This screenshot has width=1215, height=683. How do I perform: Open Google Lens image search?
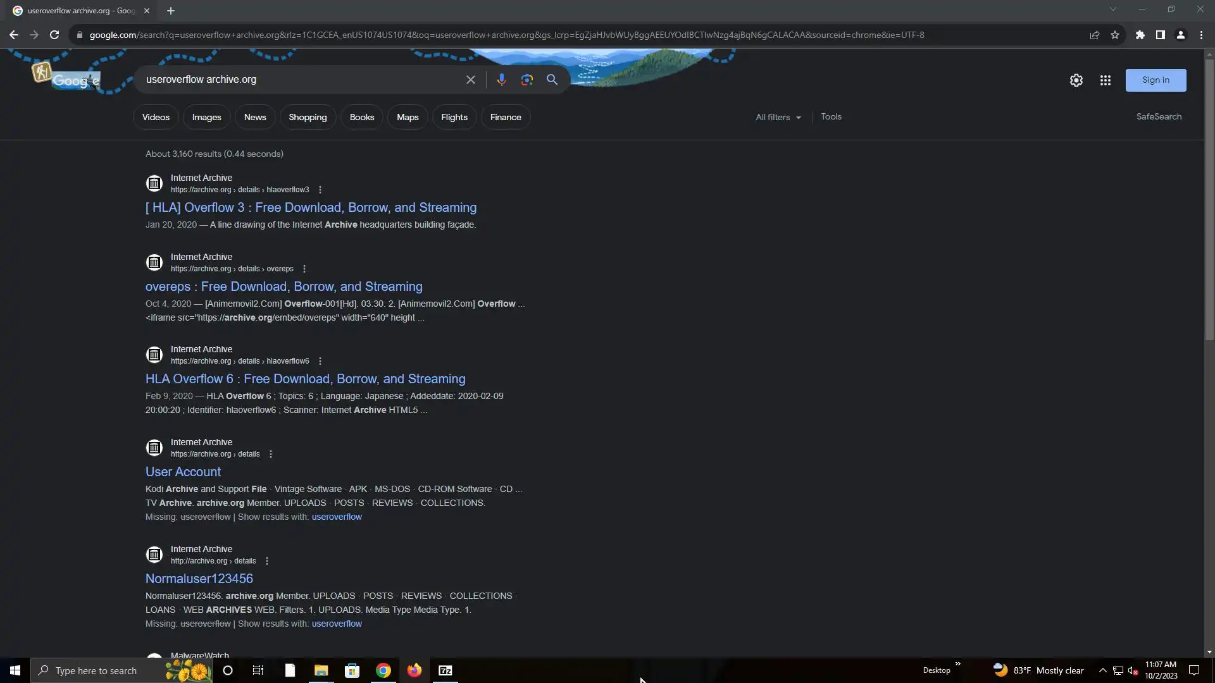click(526, 80)
